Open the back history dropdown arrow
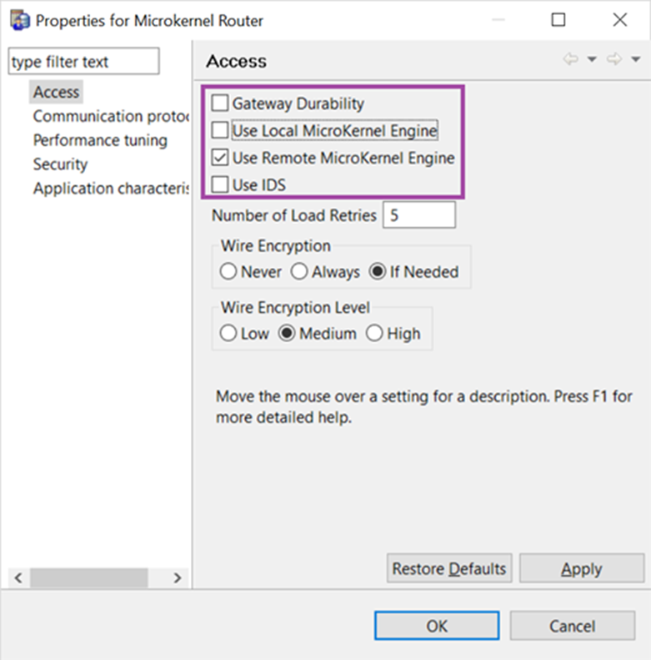This screenshot has height=660, width=651. coord(592,59)
